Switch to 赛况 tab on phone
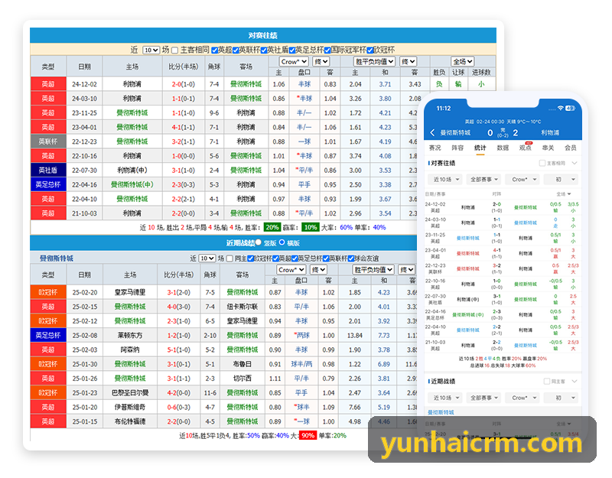The width and height of the screenshot is (612, 478). click(x=435, y=148)
